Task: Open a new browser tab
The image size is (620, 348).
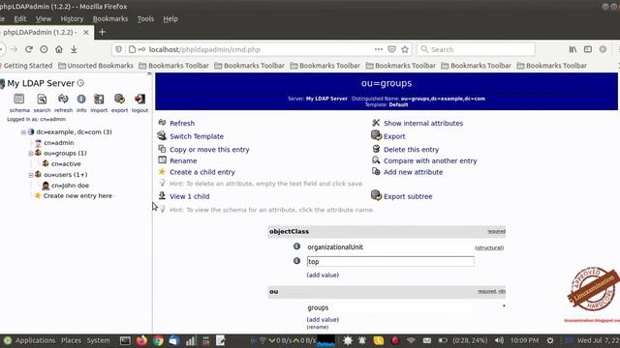Action: 102,32
